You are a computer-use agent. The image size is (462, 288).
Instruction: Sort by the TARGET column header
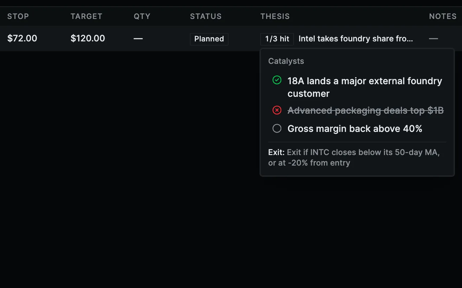pyautogui.click(x=86, y=16)
